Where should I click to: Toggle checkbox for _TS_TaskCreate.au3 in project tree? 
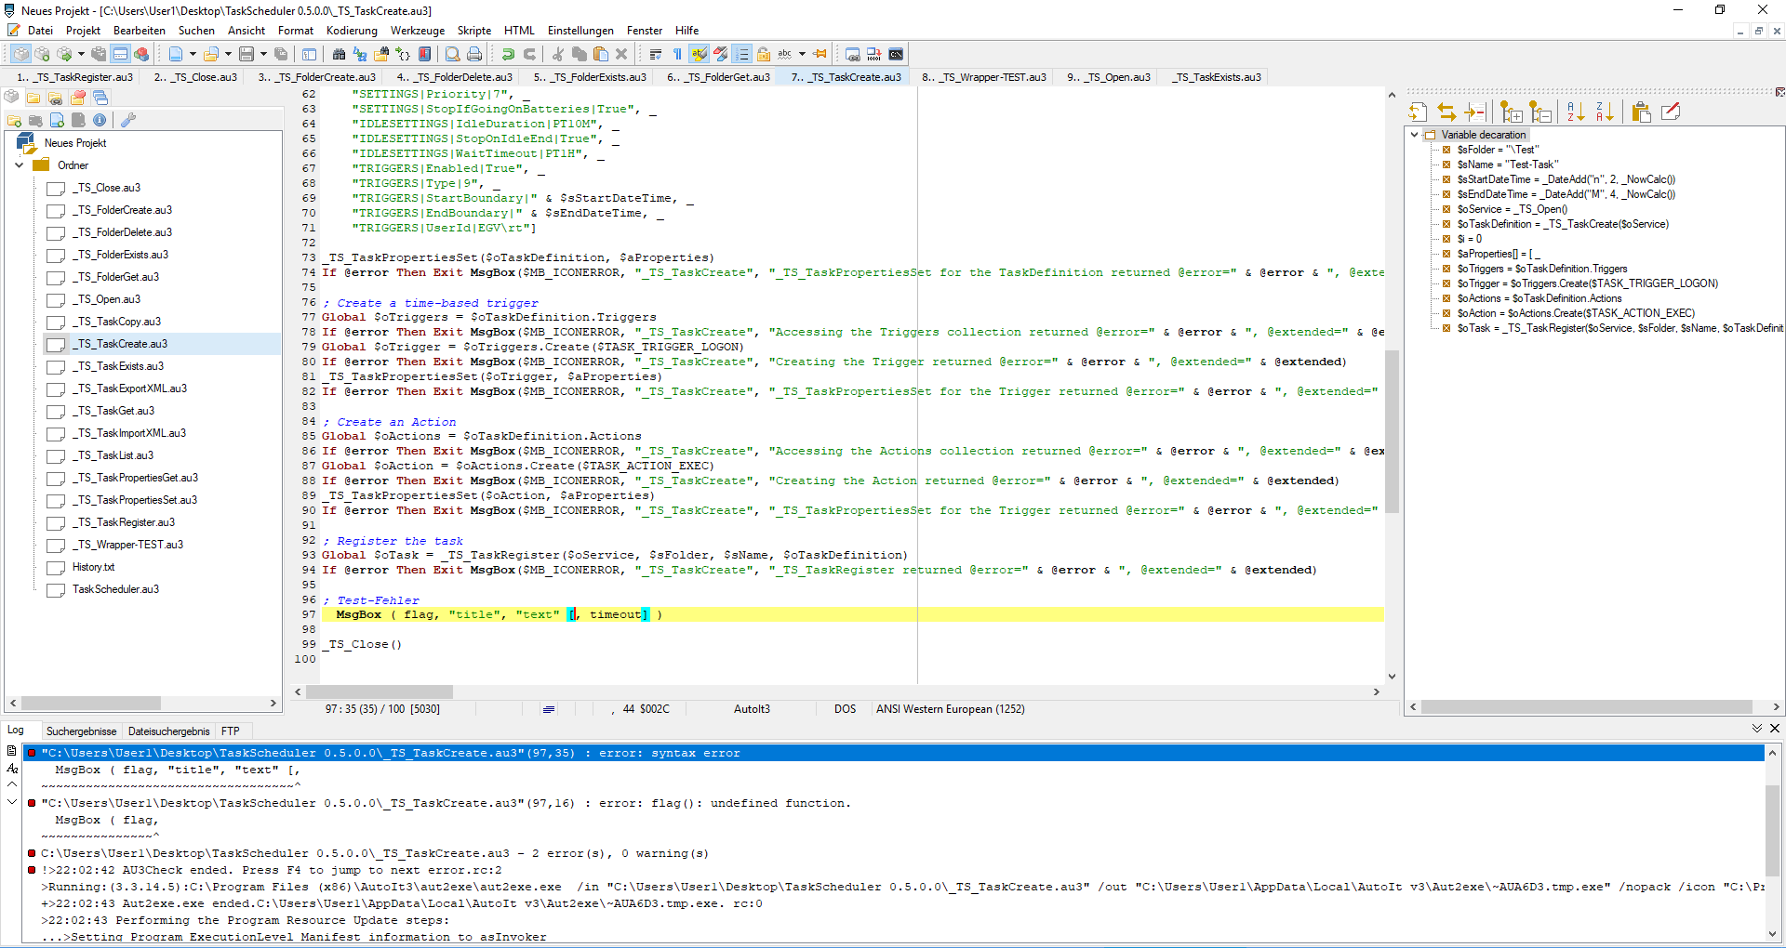56,345
